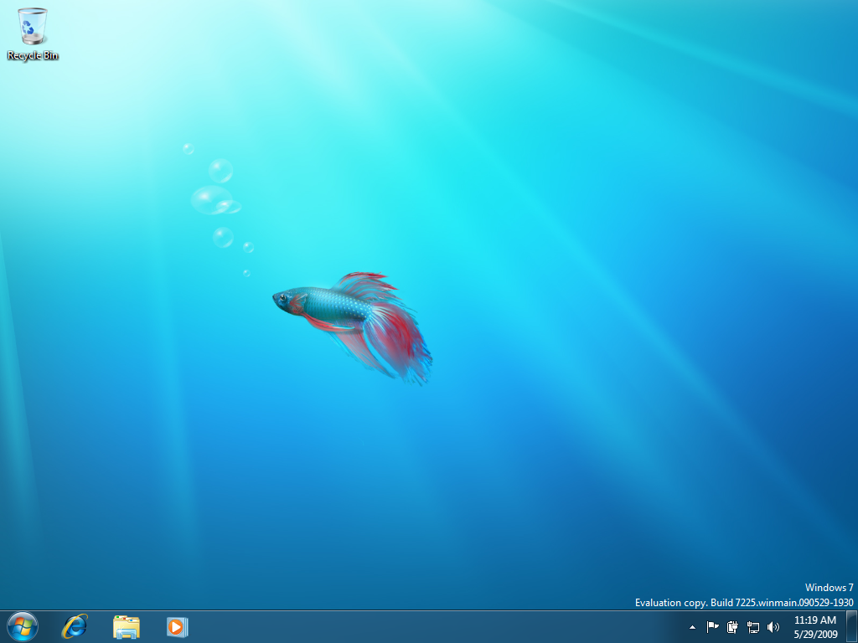Select the Recycle Bin desktop icon
The height and width of the screenshot is (643, 858).
tap(33, 27)
